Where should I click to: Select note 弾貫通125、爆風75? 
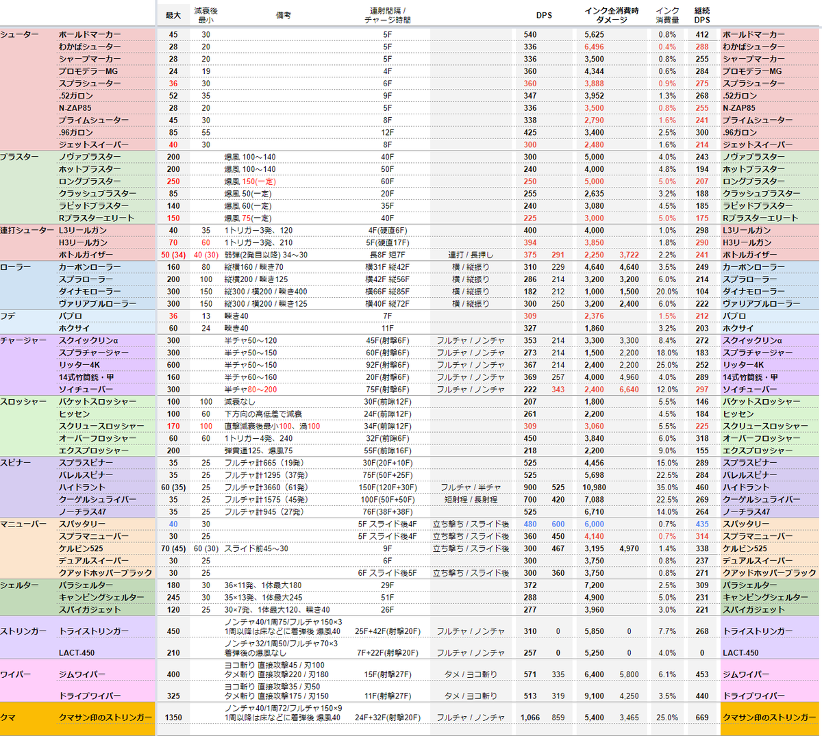[259, 451]
